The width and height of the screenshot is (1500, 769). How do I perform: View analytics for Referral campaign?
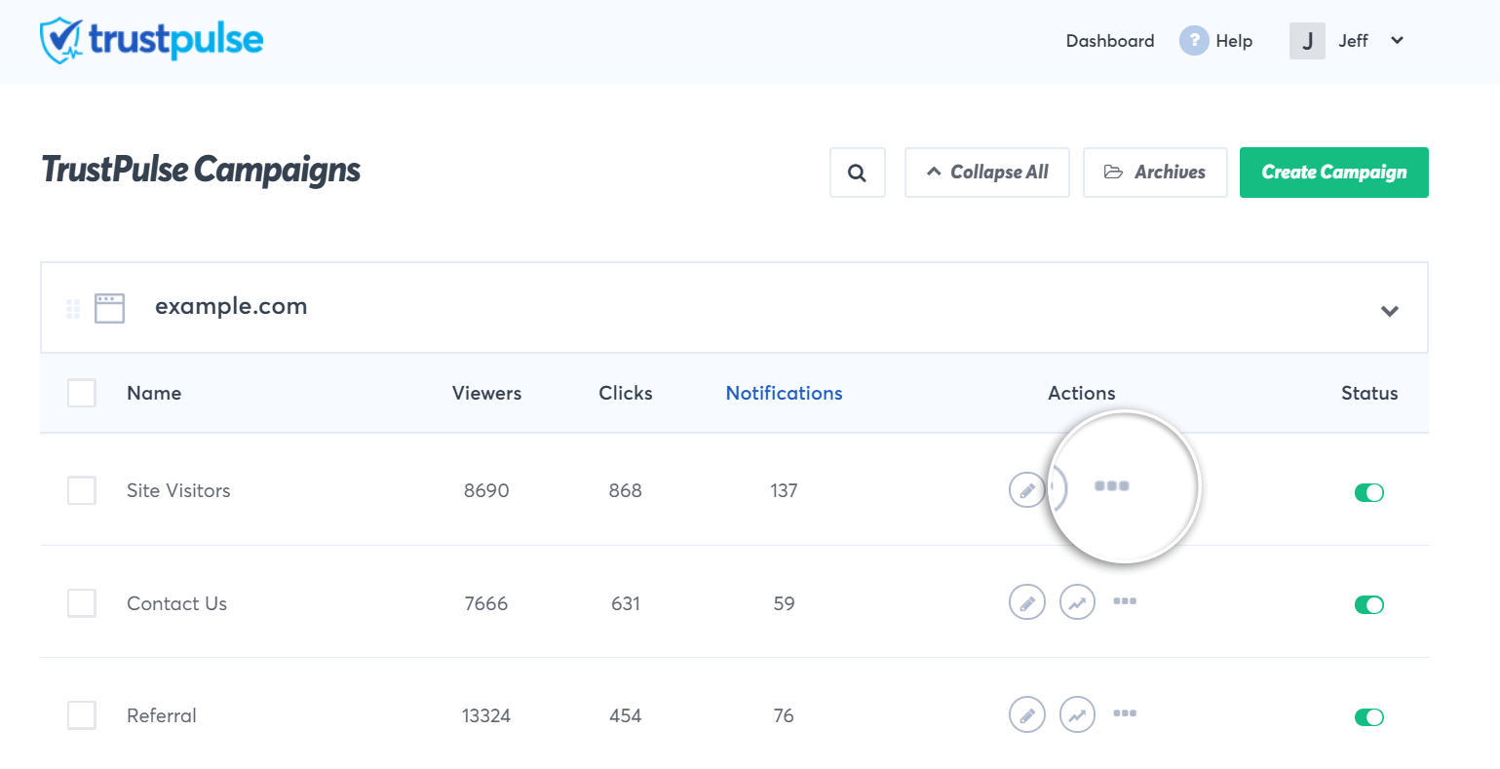click(x=1077, y=715)
